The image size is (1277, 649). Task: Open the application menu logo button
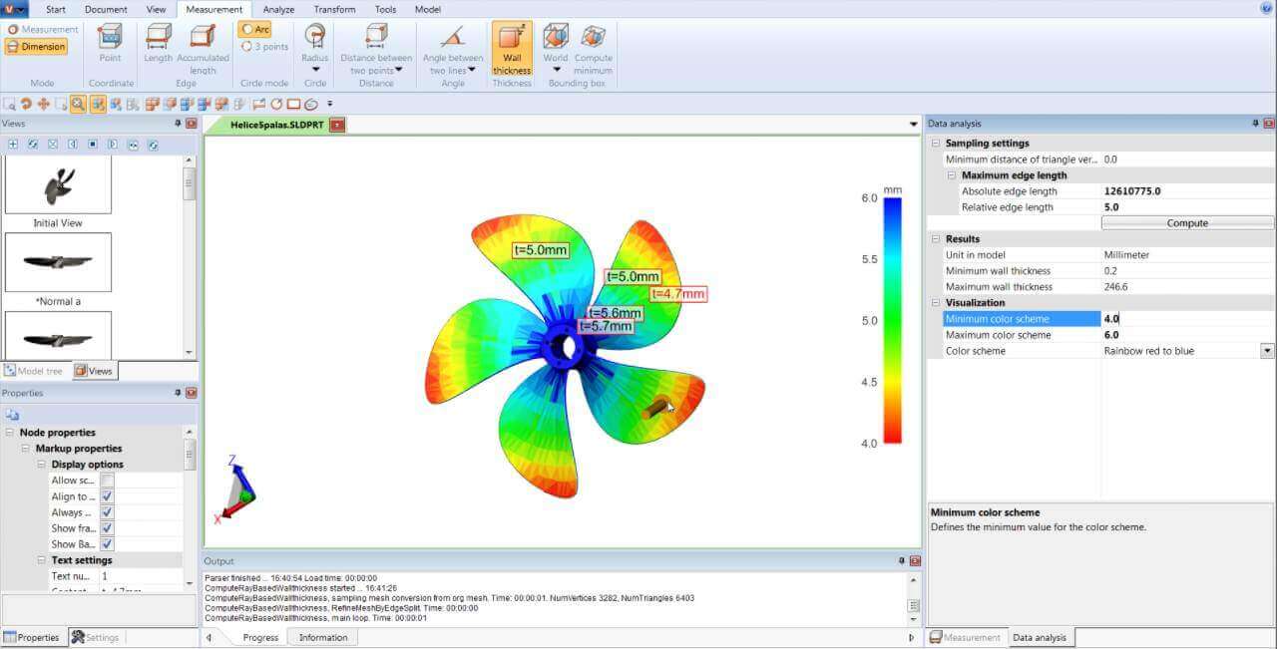(14, 9)
